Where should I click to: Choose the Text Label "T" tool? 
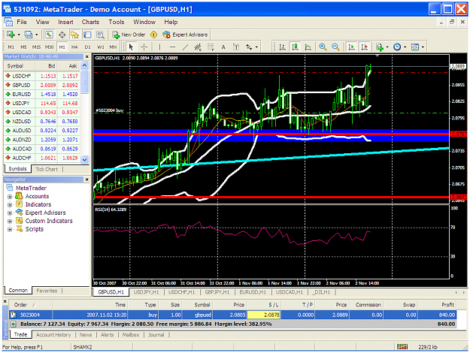(236, 47)
